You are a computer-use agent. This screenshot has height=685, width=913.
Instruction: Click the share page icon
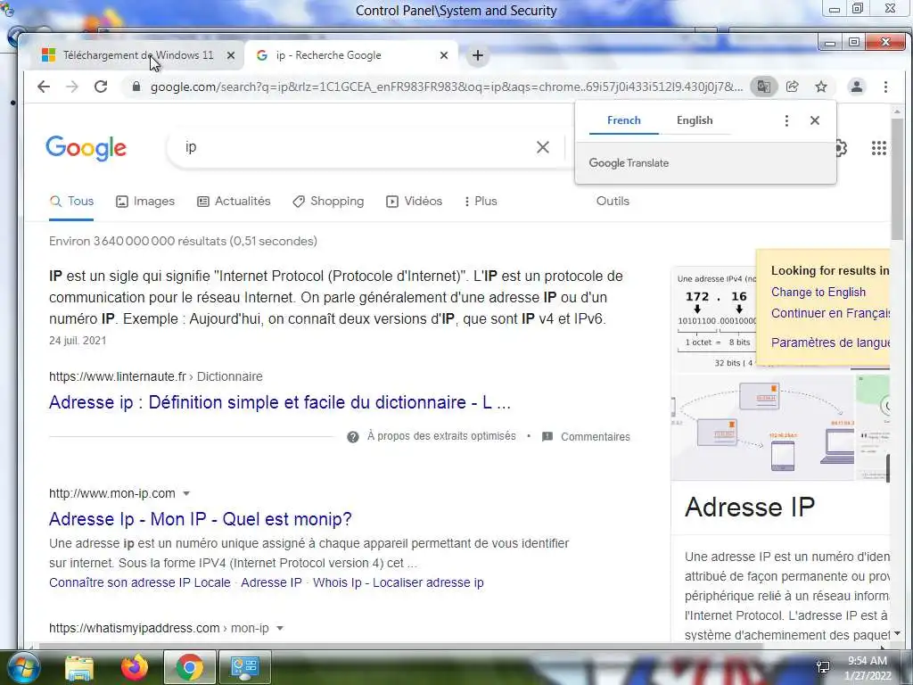792,87
